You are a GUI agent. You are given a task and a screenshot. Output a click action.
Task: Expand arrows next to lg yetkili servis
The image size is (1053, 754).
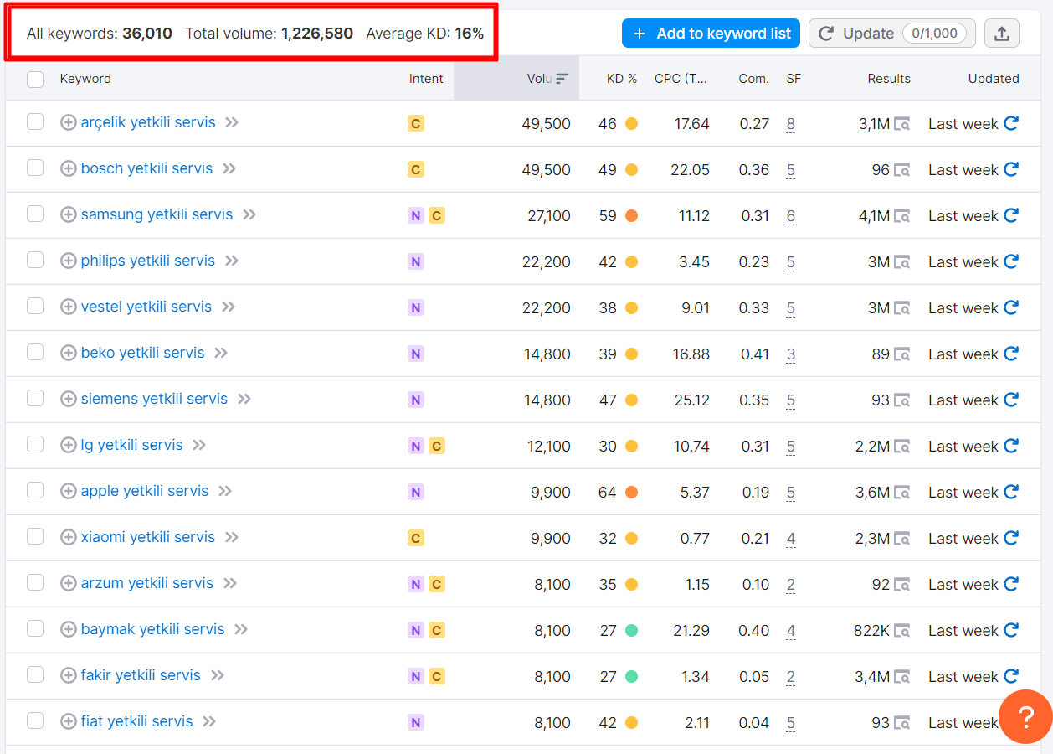tap(199, 445)
